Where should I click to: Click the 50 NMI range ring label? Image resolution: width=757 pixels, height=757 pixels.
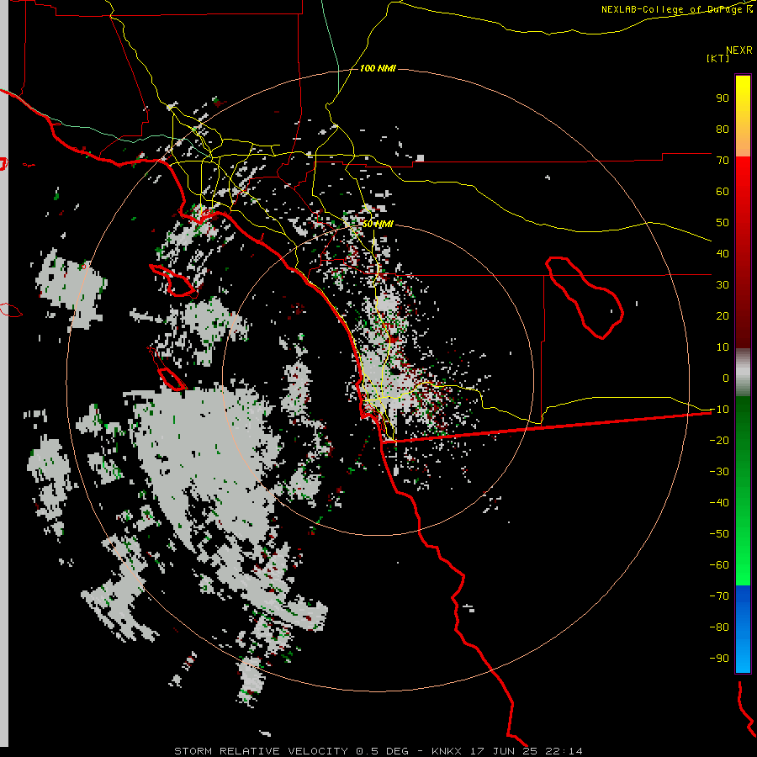(x=378, y=224)
